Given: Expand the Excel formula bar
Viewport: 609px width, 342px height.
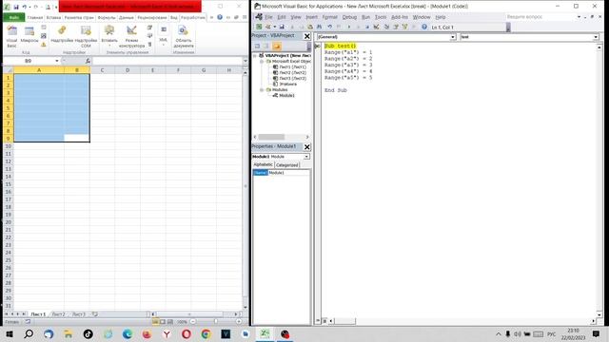Looking at the screenshot, I should tap(246, 61).
